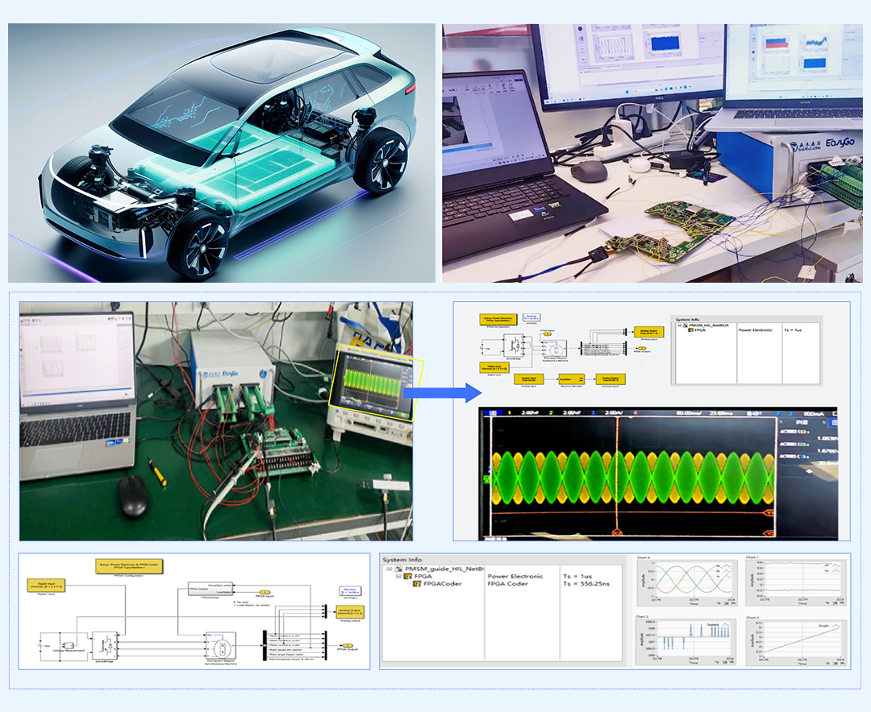Select the inverter bridge block in the bottom model
871x712 pixels.
tap(104, 645)
